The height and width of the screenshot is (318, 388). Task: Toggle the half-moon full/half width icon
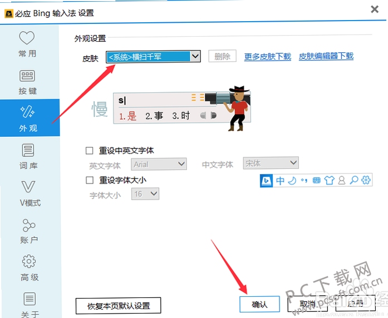tap(292, 181)
